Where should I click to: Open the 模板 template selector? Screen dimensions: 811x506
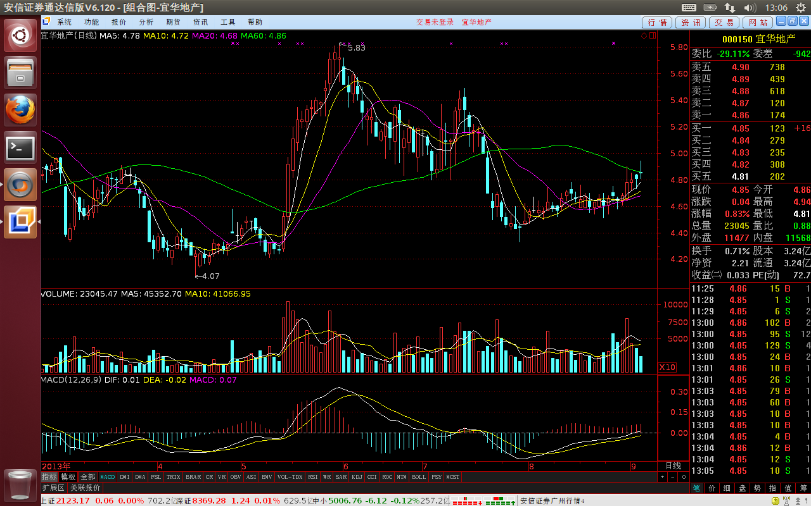click(68, 477)
